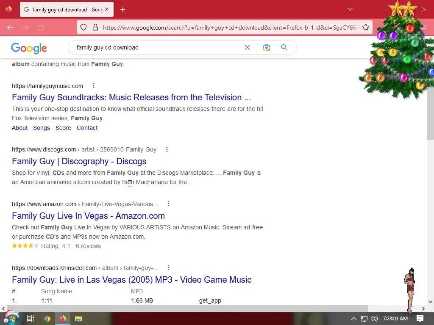Open Task View on the taskbar
Viewport: 434px width, 325px height.
click(30, 319)
